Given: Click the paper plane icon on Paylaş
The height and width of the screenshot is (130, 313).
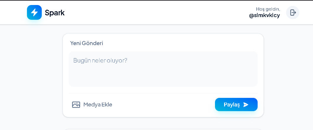Looking at the screenshot, I should [246, 105].
